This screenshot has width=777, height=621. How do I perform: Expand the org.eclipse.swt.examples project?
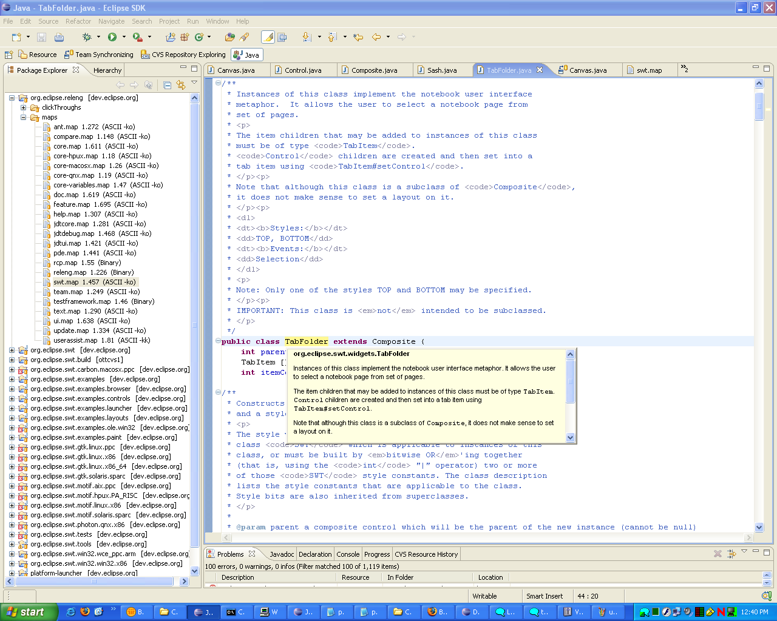pyautogui.click(x=12, y=380)
